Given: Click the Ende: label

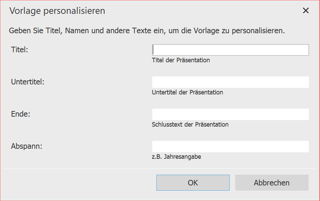Looking at the screenshot, I should (20, 114).
